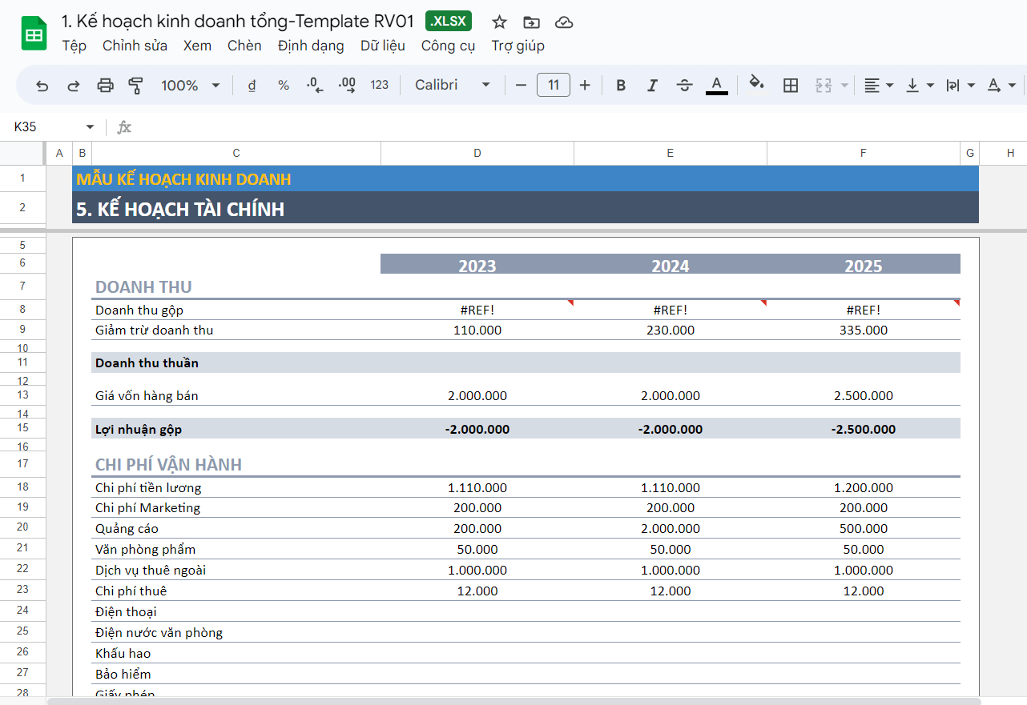
Task: Open the Chèn menu
Action: [244, 46]
